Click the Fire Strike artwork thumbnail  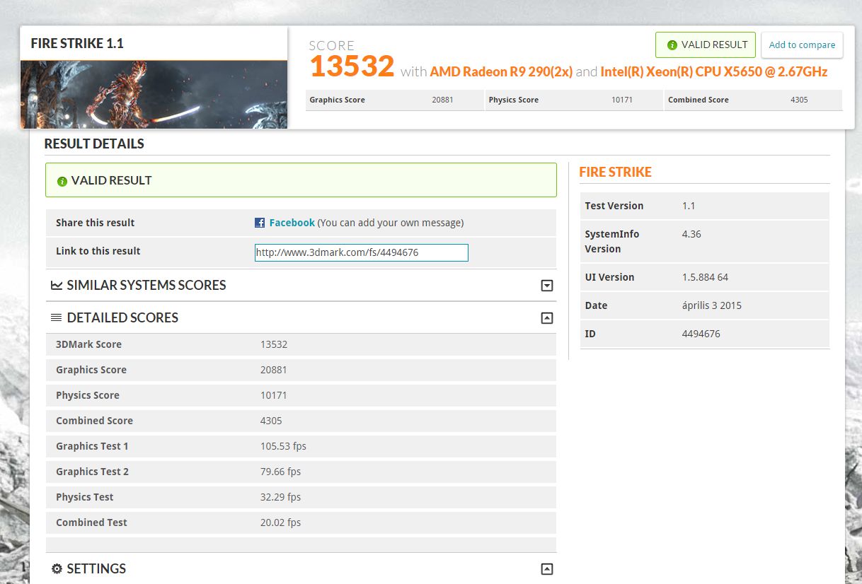[x=154, y=95]
